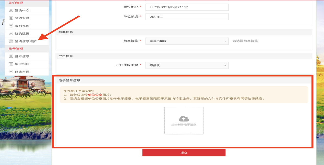Viewport: 324px width, 165px height.
Task: Click the 修改密码 sidebar icon
Action: pos(11,72)
